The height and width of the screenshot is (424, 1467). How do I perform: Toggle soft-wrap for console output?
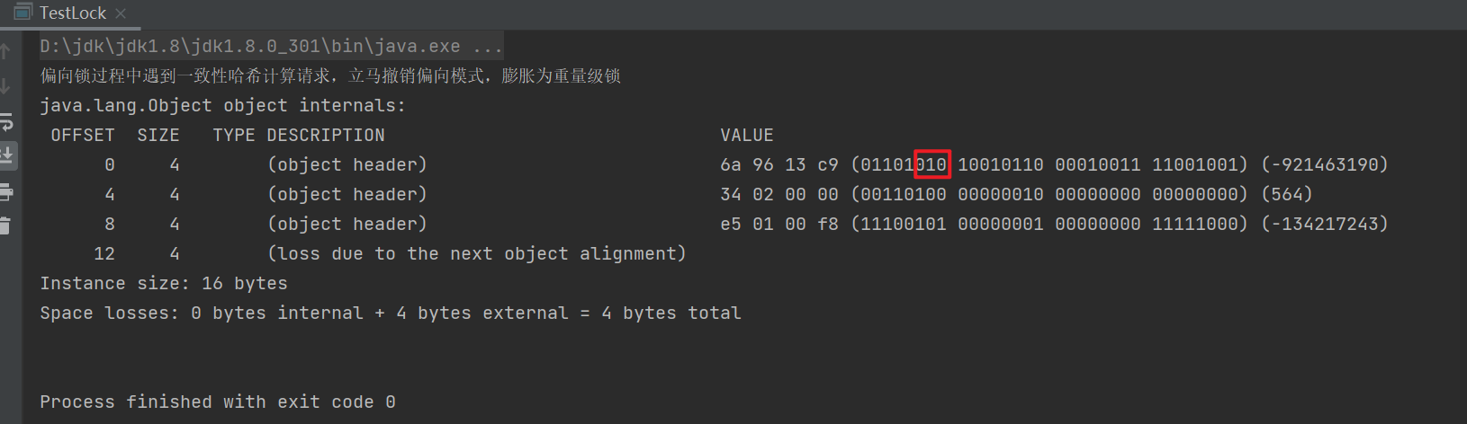point(5,121)
